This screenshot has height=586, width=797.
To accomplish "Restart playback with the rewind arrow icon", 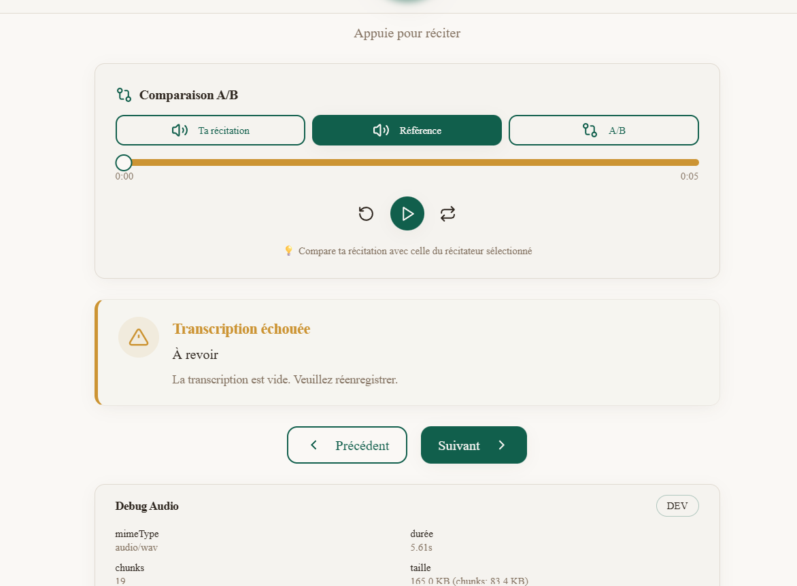I will (x=366, y=214).
